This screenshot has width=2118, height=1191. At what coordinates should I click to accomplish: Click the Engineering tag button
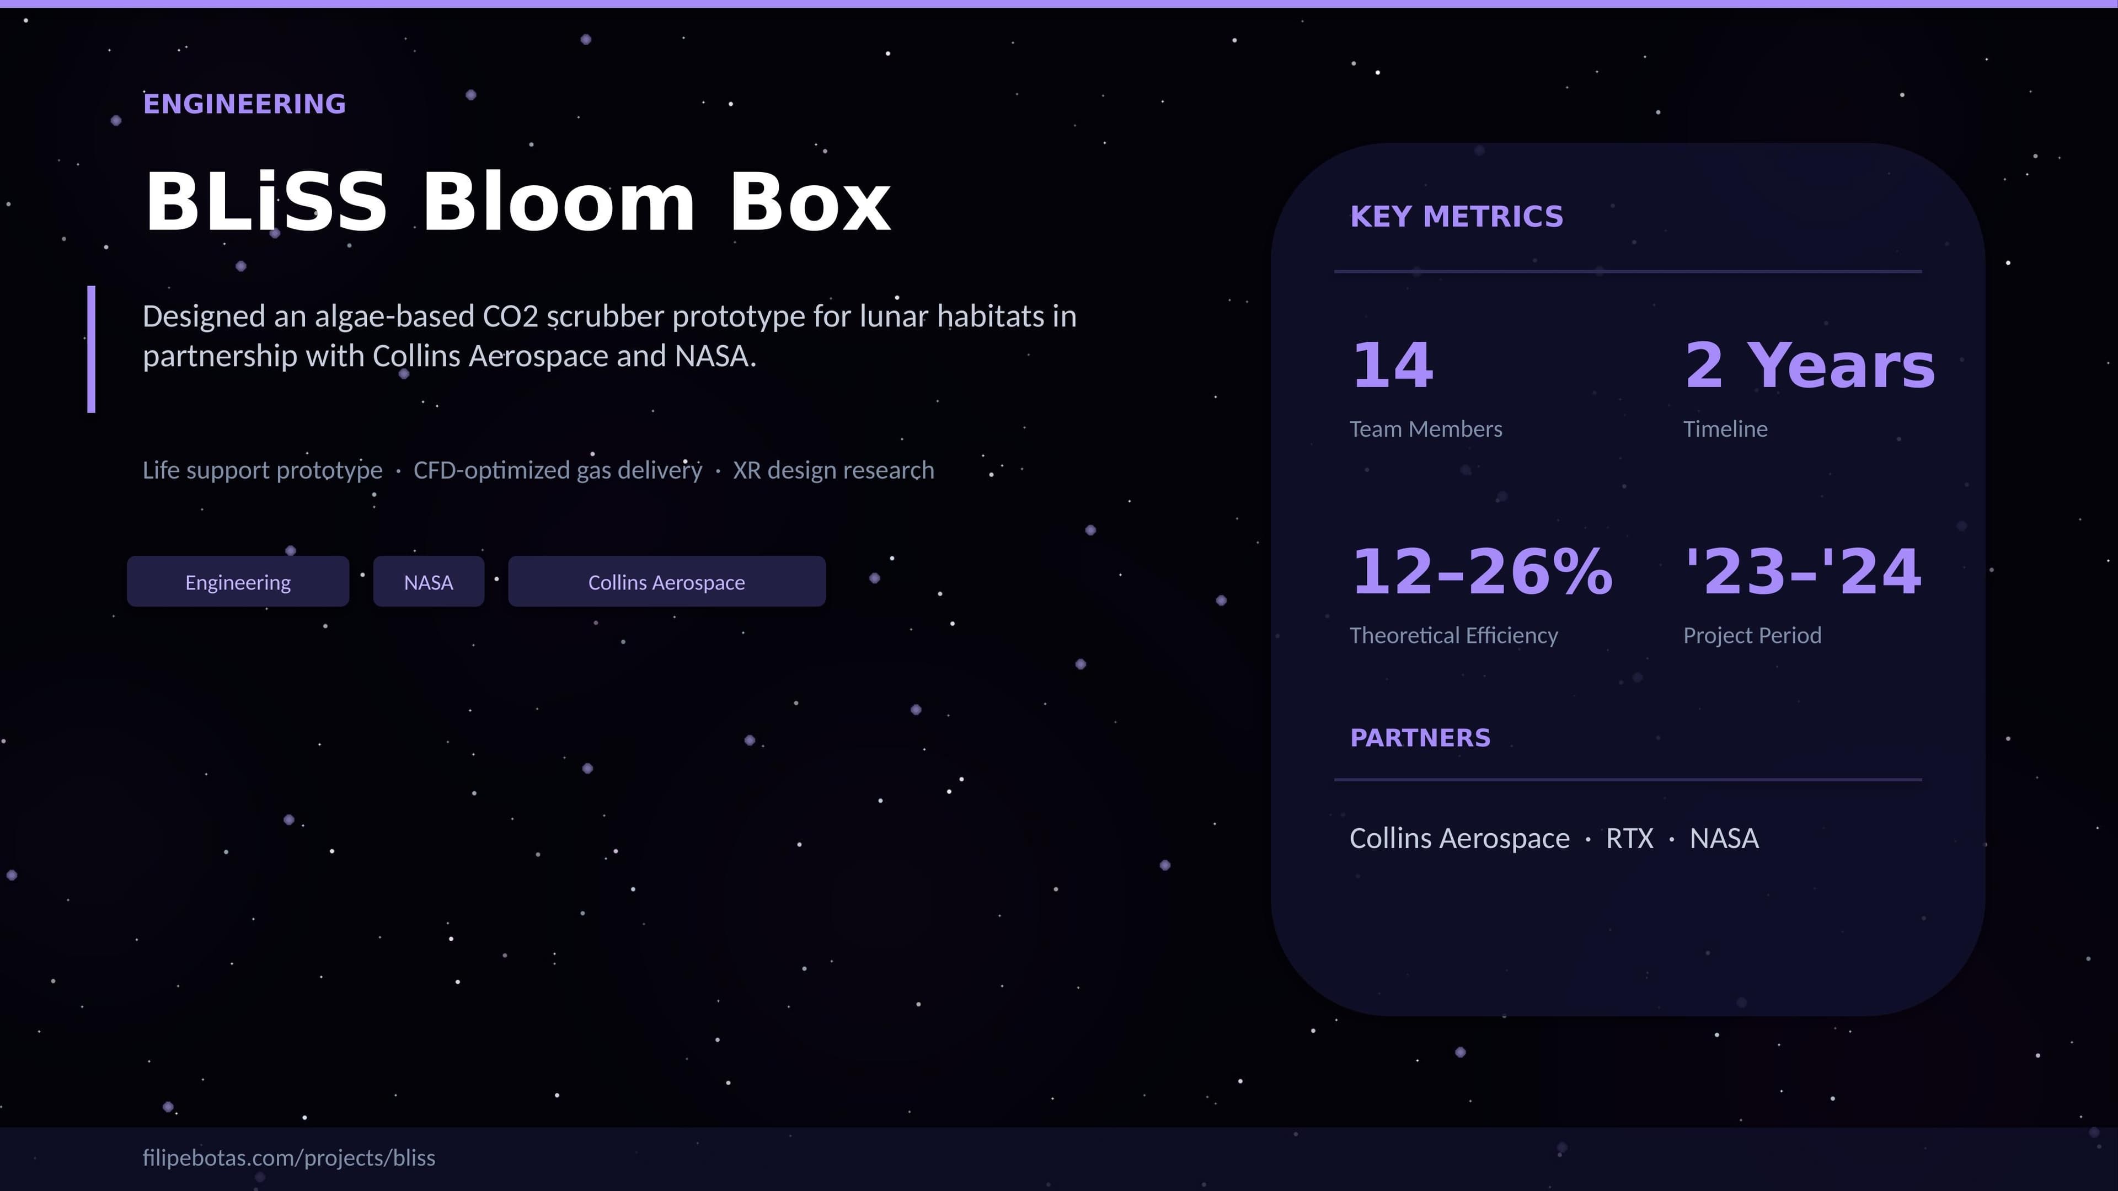tap(238, 582)
